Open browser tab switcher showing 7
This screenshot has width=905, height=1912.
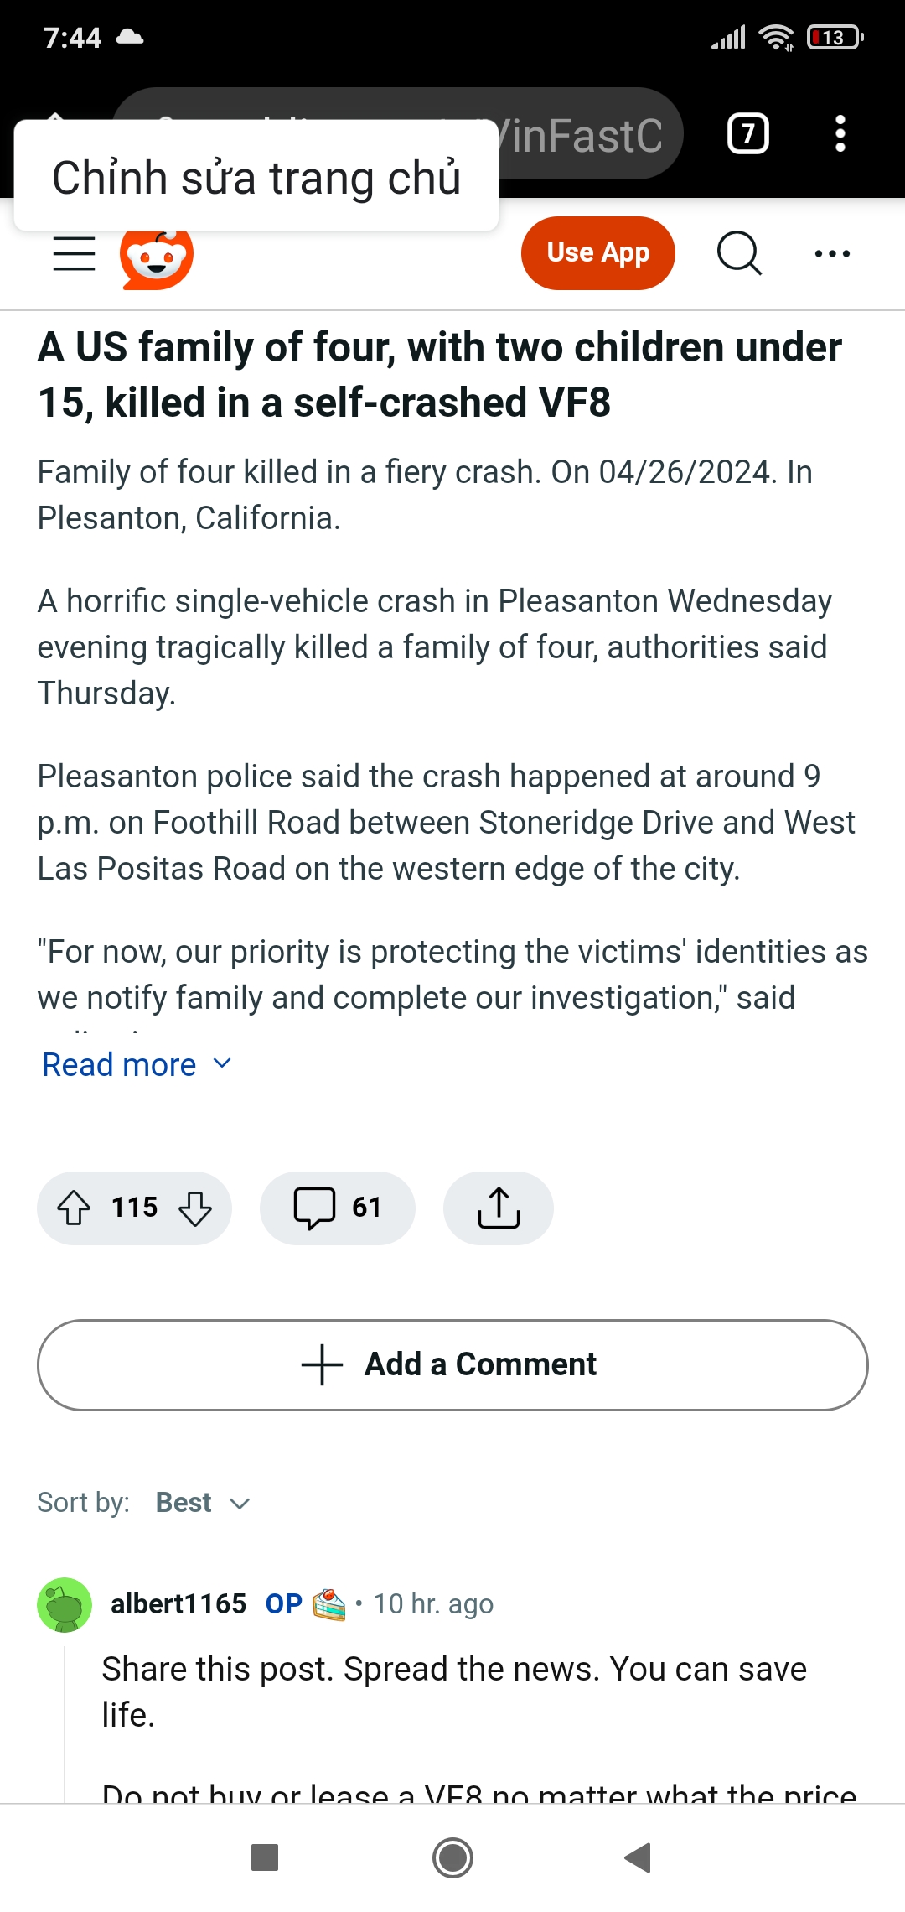747,134
